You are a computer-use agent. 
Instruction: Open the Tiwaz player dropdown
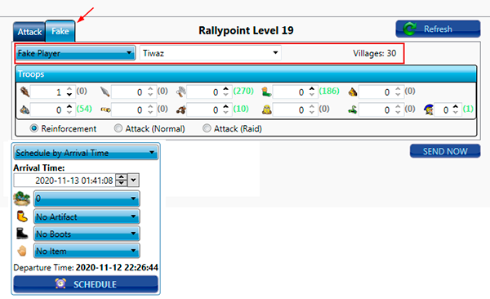(x=211, y=53)
